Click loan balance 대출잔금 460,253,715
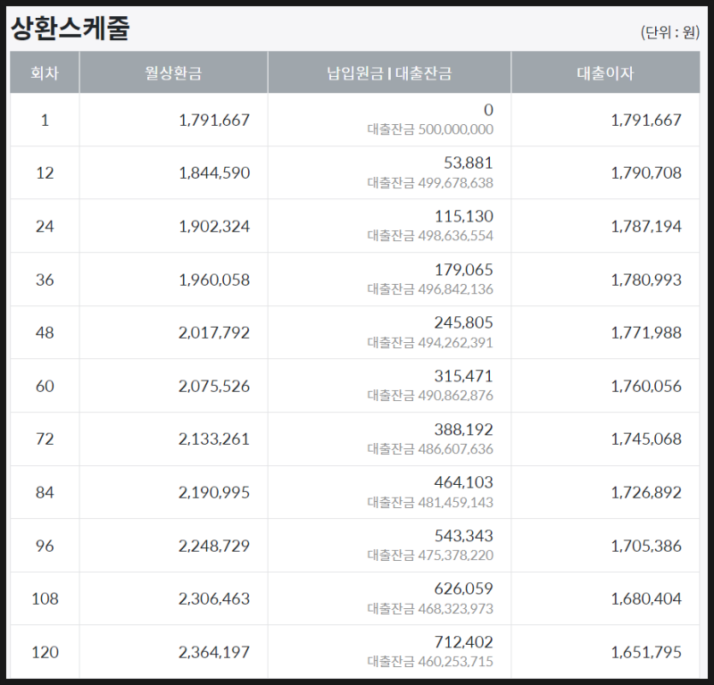Screen dimensions: 714x685 [430, 662]
